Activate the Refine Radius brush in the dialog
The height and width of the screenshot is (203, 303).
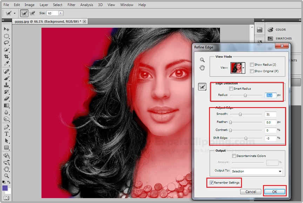point(202,87)
